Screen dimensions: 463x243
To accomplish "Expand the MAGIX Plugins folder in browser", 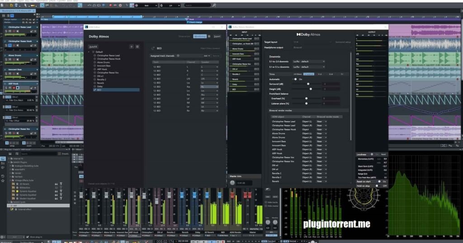I will pos(9,162).
